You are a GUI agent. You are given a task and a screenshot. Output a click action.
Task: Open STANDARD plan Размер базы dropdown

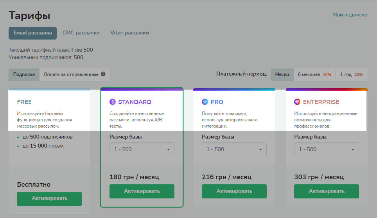click(x=142, y=149)
